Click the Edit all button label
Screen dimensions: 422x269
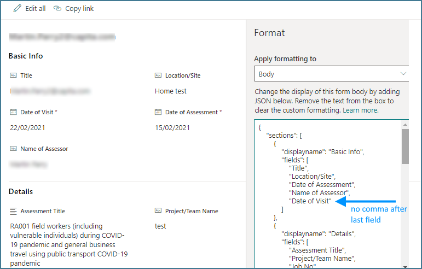pyautogui.click(x=35, y=9)
